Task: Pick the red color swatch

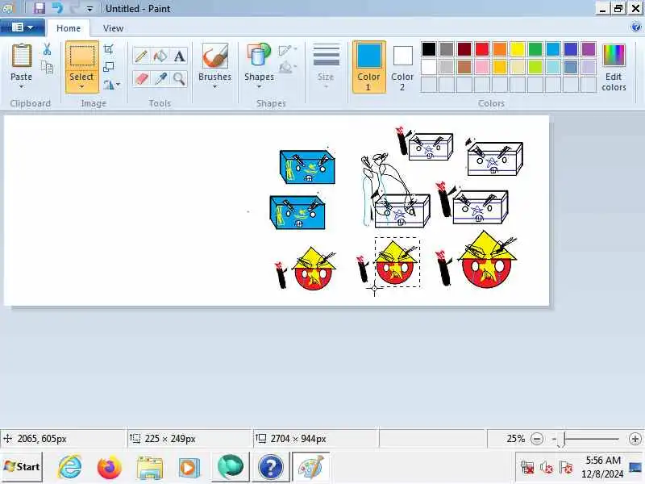Action: (482, 49)
